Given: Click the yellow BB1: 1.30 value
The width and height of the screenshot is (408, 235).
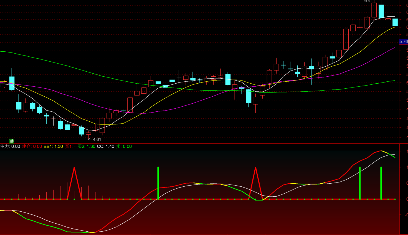Looking at the screenshot, I should pyautogui.click(x=53, y=146).
